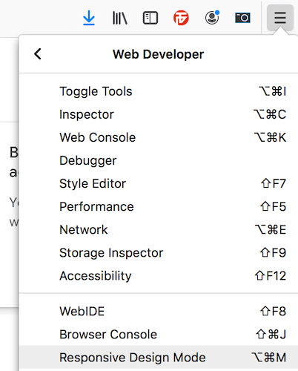This screenshot has height=371, width=298.
Task: Open the Library bookshelf icon
Action: click(x=120, y=18)
